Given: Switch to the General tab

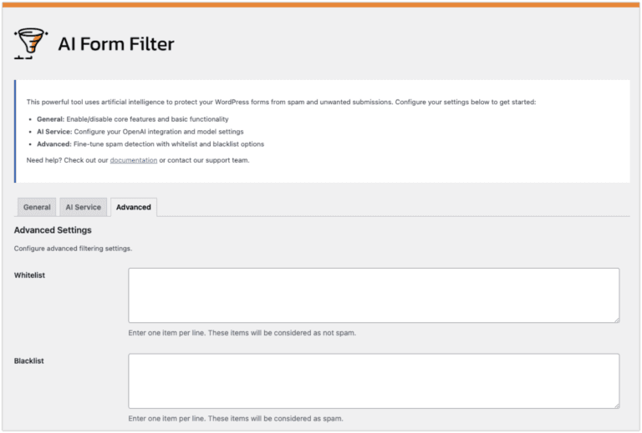Looking at the screenshot, I should click(37, 207).
